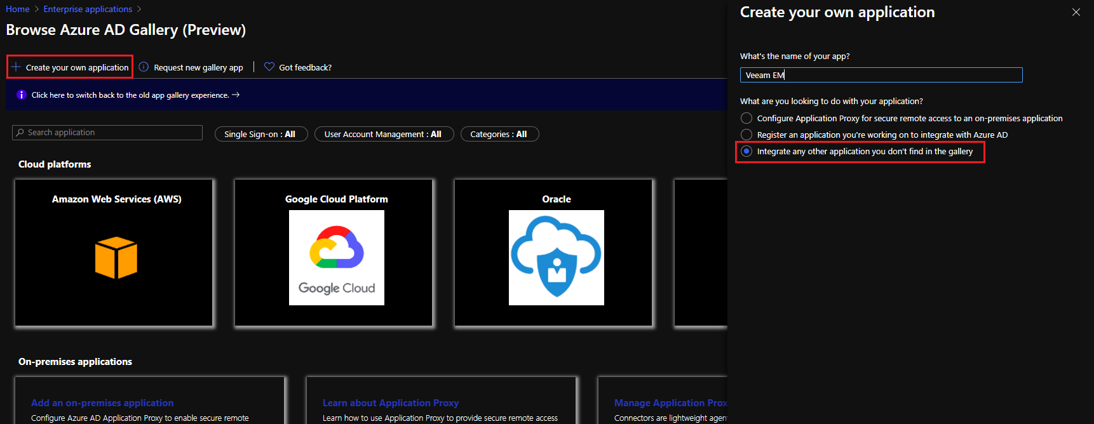
Task: Open the Google Cloud Platform card title
Action: click(x=337, y=199)
